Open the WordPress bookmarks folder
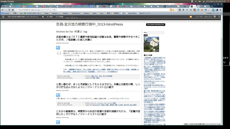230x129 pixels. pyautogui.click(x=75, y=13)
